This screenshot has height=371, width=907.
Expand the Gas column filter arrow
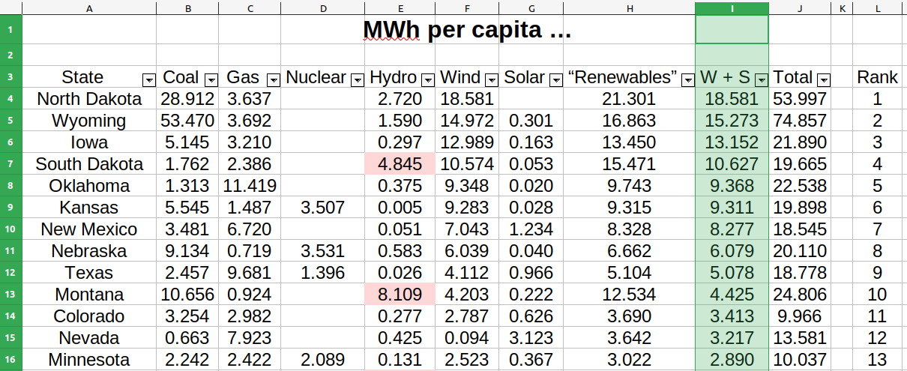click(272, 79)
